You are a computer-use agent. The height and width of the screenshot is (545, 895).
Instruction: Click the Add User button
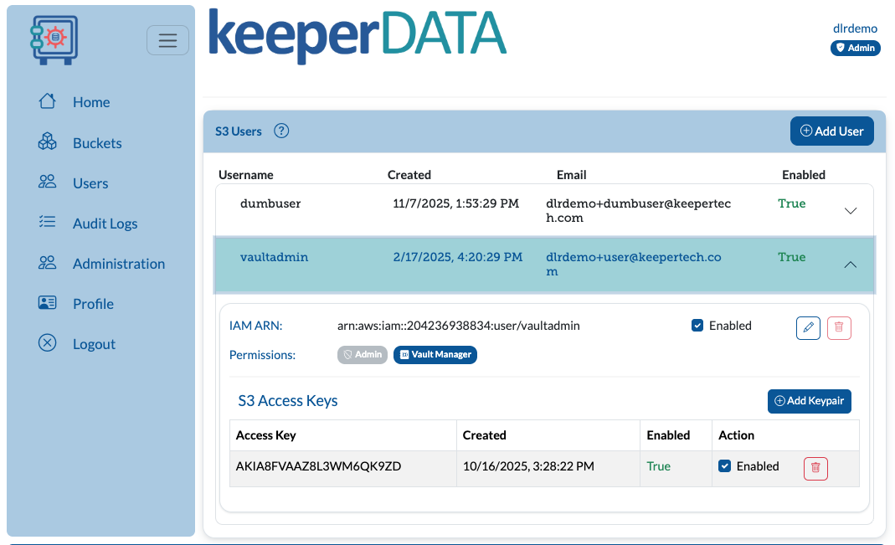point(831,131)
